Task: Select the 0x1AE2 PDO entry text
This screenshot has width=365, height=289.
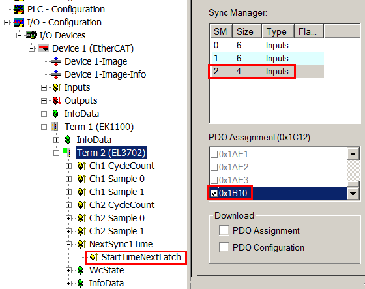Action: (233, 168)
